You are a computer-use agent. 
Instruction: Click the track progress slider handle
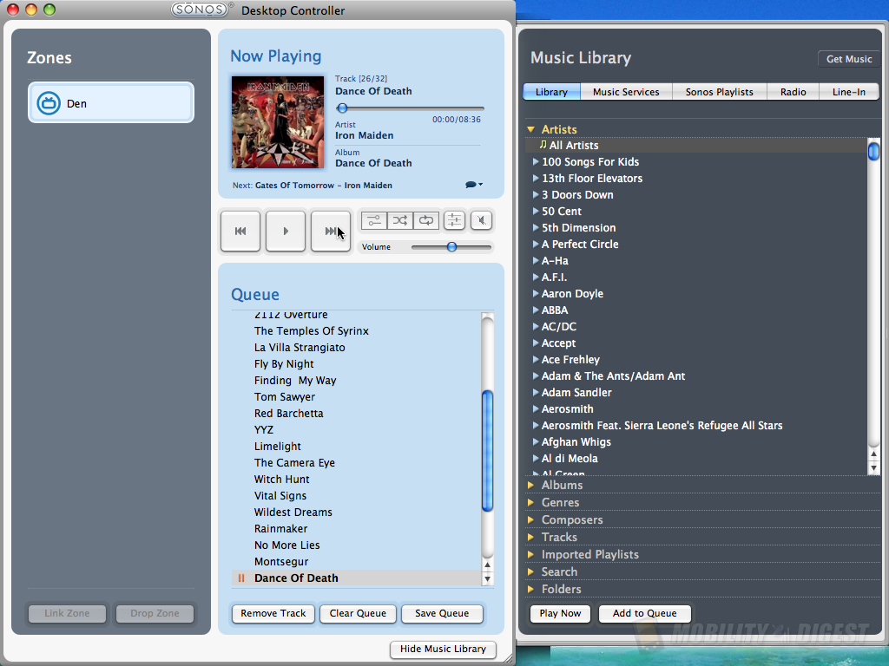(x=342, y=108)
